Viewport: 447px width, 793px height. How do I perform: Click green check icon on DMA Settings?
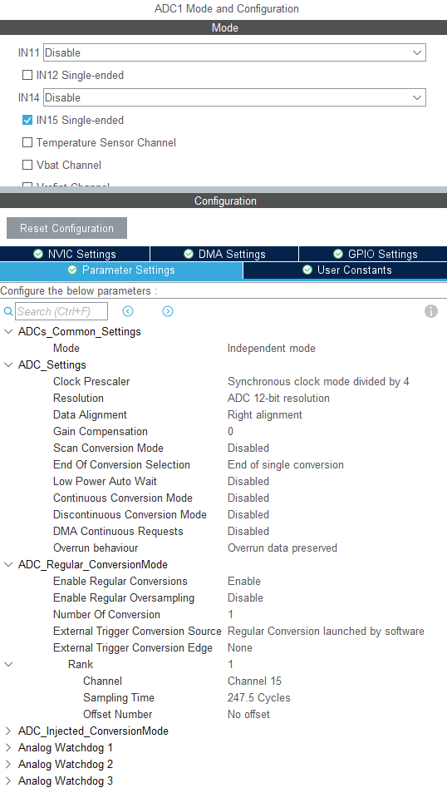tap(189, 254)
